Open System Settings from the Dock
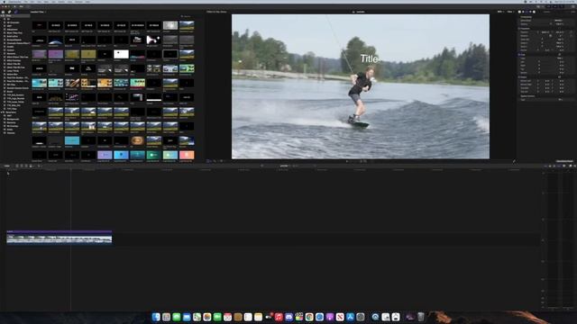Image resolution: width=577 pixels, height=324 pixels. (x=361, y=317)
